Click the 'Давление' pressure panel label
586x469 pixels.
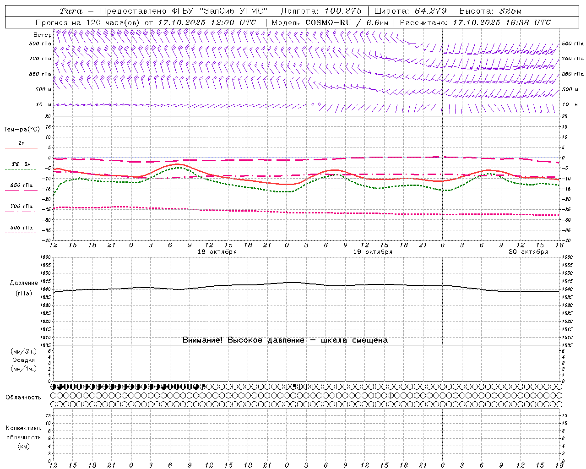[24, 283]
